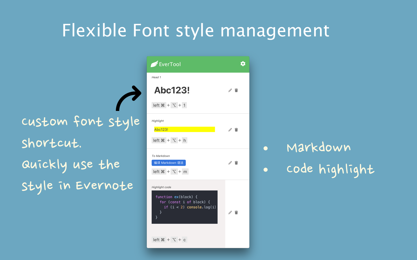
Task: Delete the Highlight style
Action: click(236, 130)
